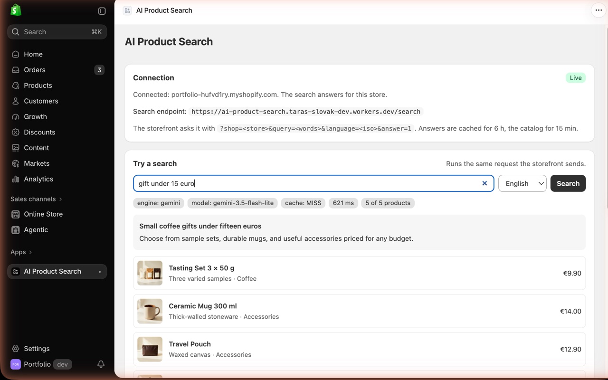Click the Portfolio store avatar icon
This screenshot has height=380, width=608.
(16, 364)
